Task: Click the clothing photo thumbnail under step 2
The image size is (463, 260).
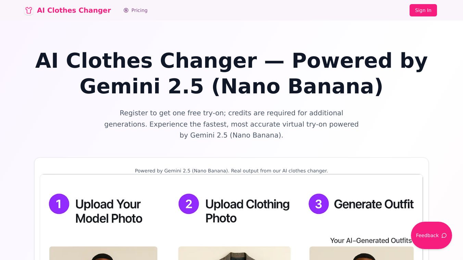Action: 234,253
